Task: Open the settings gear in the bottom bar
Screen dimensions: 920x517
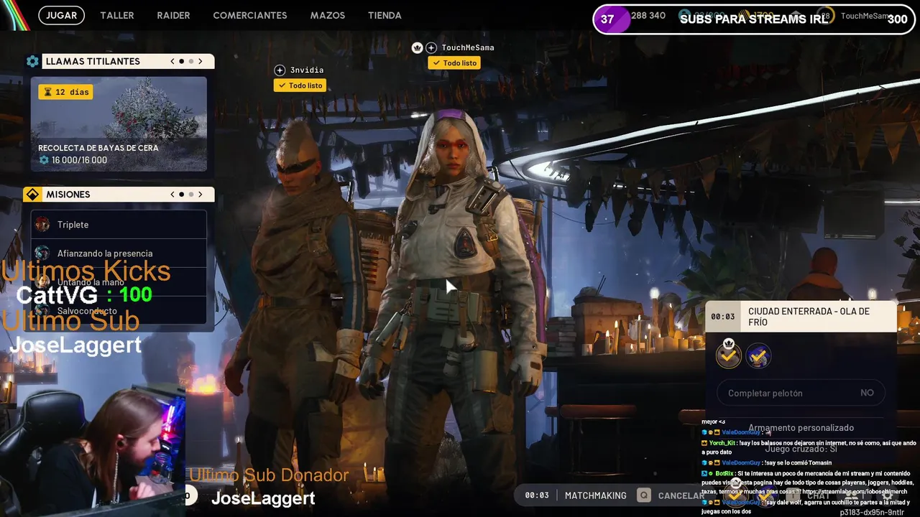Action: click(887, 495)
